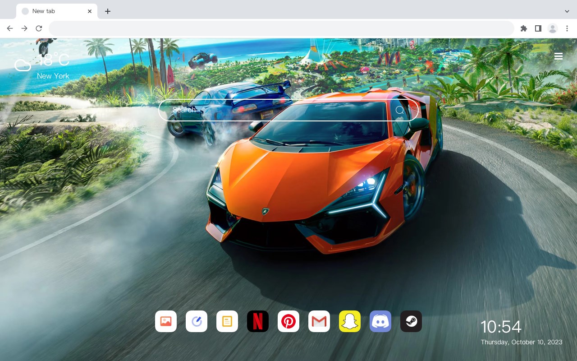
Task: Click the cloud weather icon
Action: pos(23,65)
